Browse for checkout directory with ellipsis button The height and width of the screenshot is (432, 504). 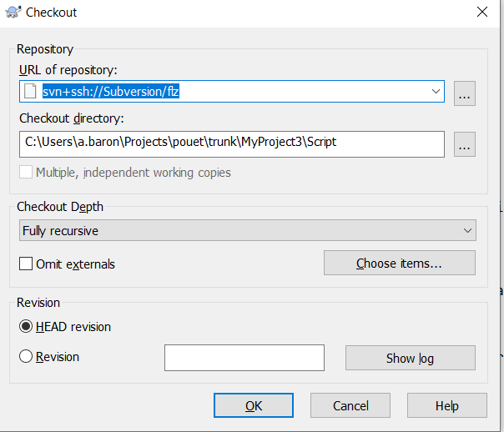click(465, 144)
